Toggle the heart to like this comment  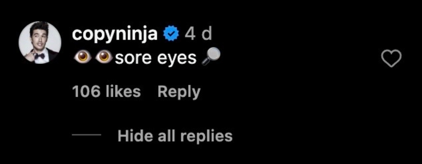click(391, 59)
